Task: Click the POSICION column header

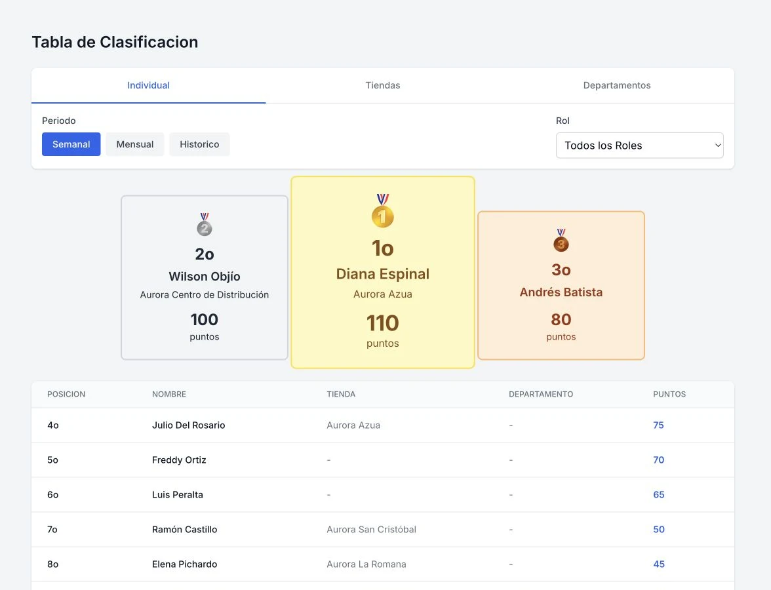Action: (x=66, y=395)
